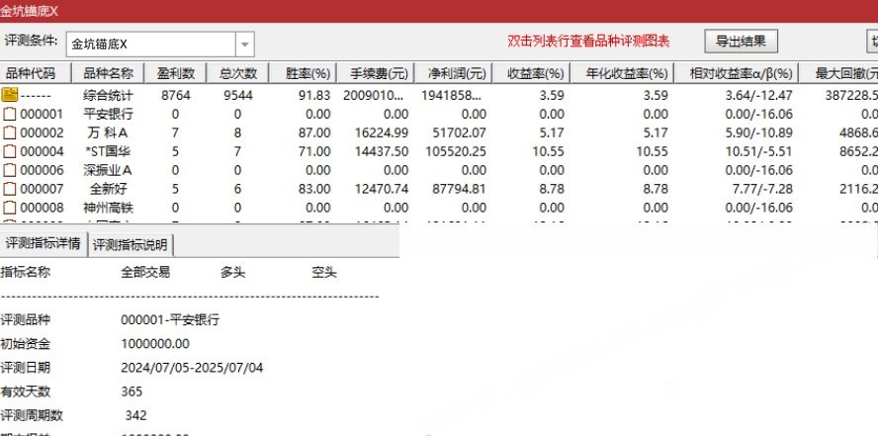The image size is (878, 436).
Task: Switch to the 评测指标详情 tab
Action: click(44, 244)
